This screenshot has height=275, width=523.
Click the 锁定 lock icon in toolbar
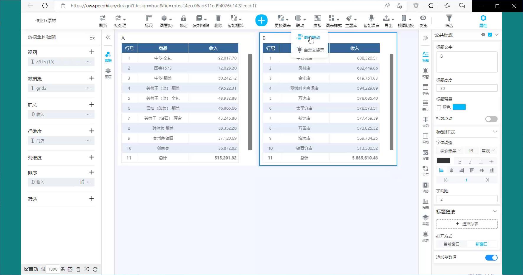[x=183, y=18]
